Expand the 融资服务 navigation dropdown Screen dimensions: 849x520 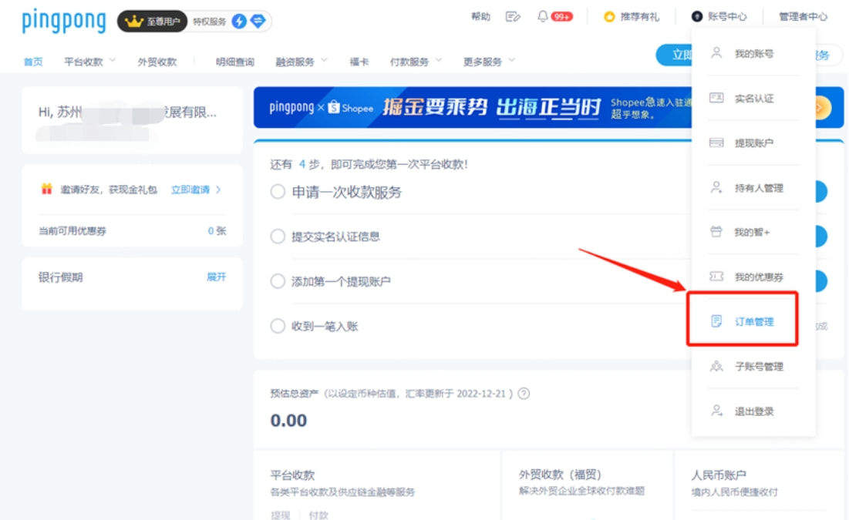pos(301,62)
